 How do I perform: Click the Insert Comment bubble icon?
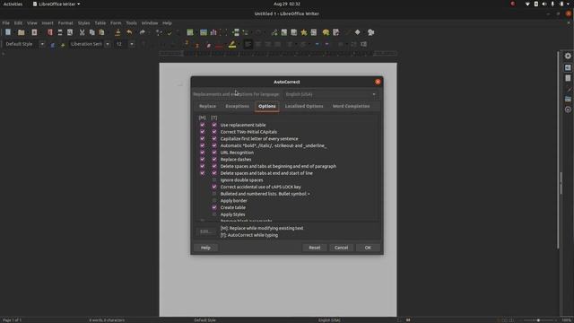(x=326, y=32)
